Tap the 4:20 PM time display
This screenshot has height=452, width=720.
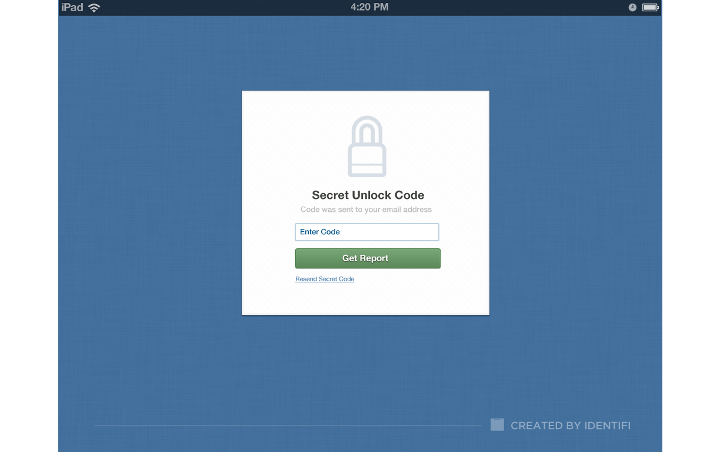coord(369,7)
